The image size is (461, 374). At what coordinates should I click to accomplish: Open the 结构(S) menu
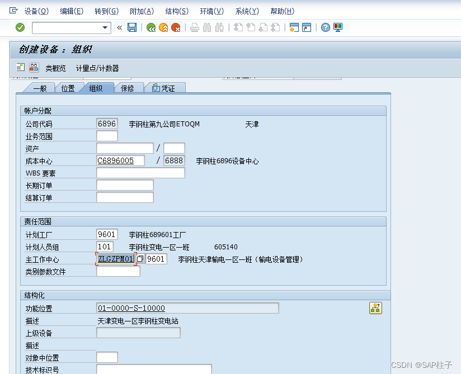(x=177, y=11)
